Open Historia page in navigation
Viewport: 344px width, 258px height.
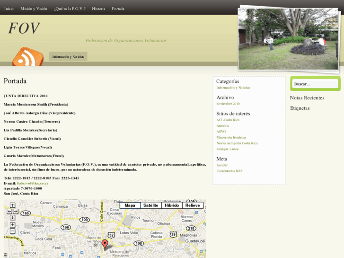click(98, 9)
